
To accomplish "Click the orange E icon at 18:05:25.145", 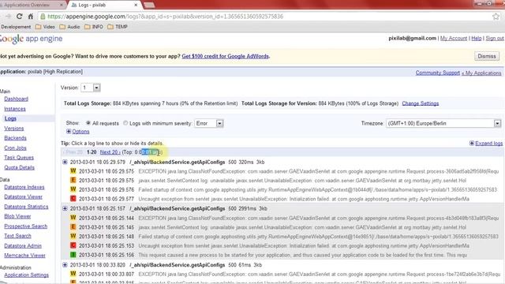I will coord(73,227).
